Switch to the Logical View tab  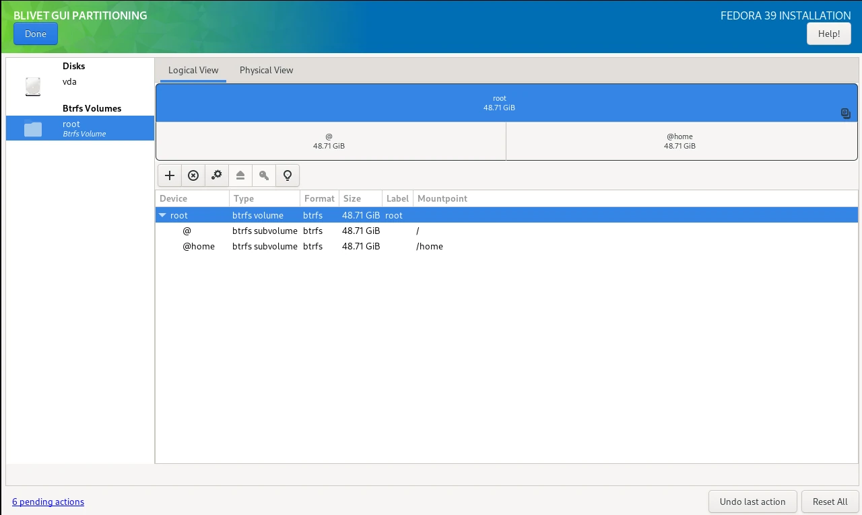tap(193, 70)
